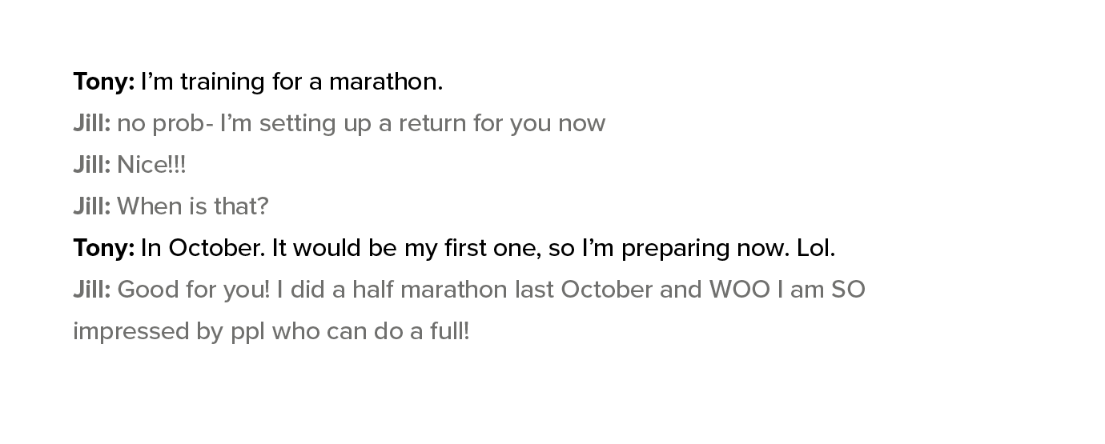
Task: Click the word "Lol." ending Tony's message
Action: tap(816, 249)
